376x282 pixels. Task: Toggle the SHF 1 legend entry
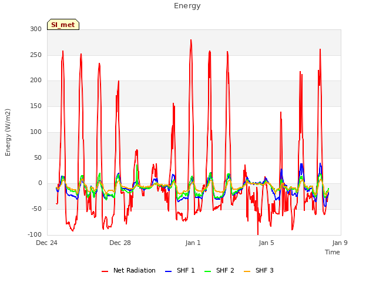(180, 270)
